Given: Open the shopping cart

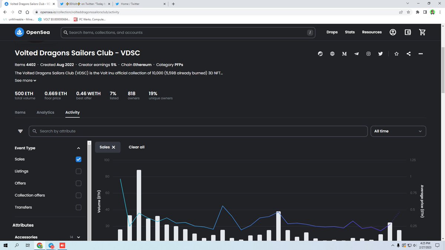Looking at the screenshot, I should (x=422, y=32).
